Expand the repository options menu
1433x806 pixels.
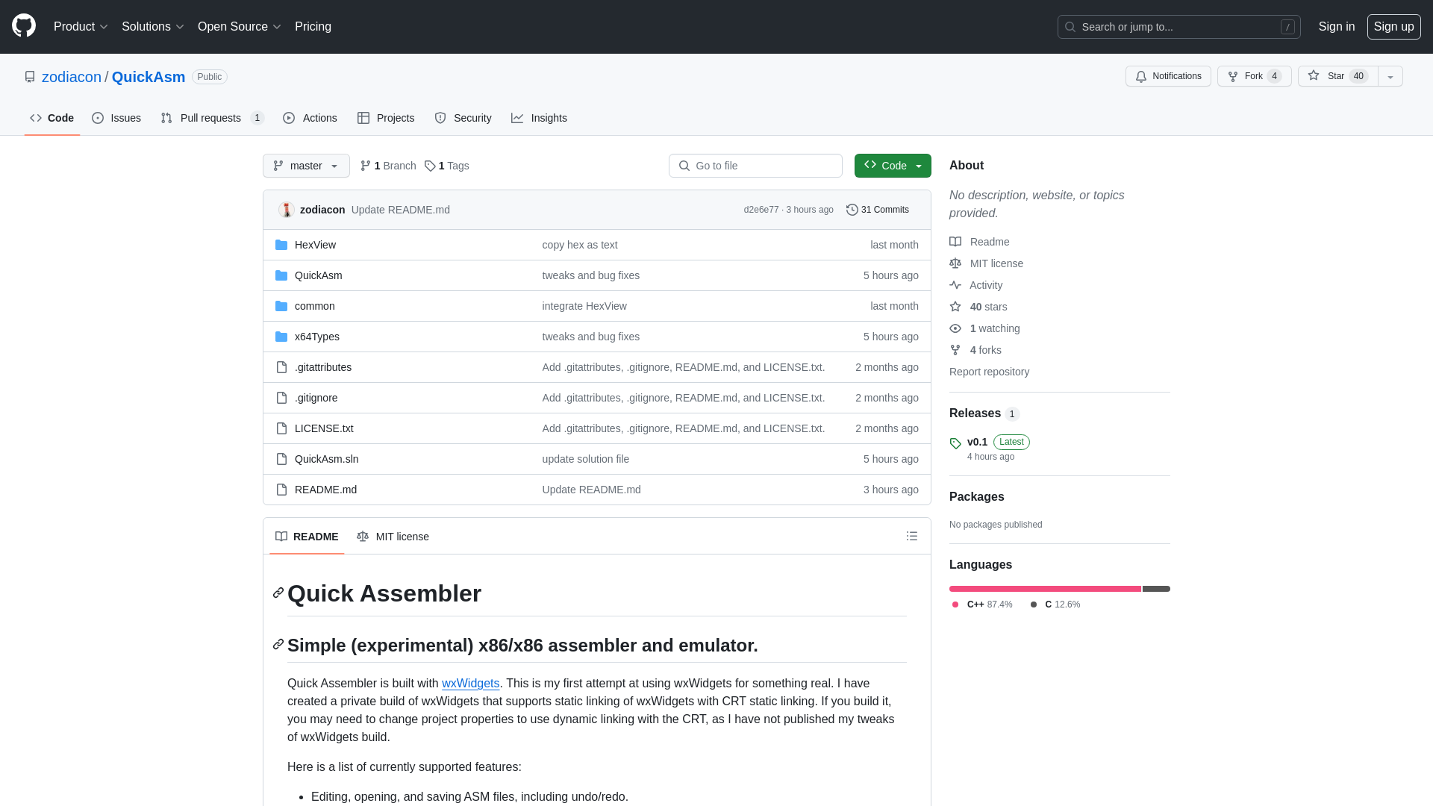click(x=1390, y=76)
